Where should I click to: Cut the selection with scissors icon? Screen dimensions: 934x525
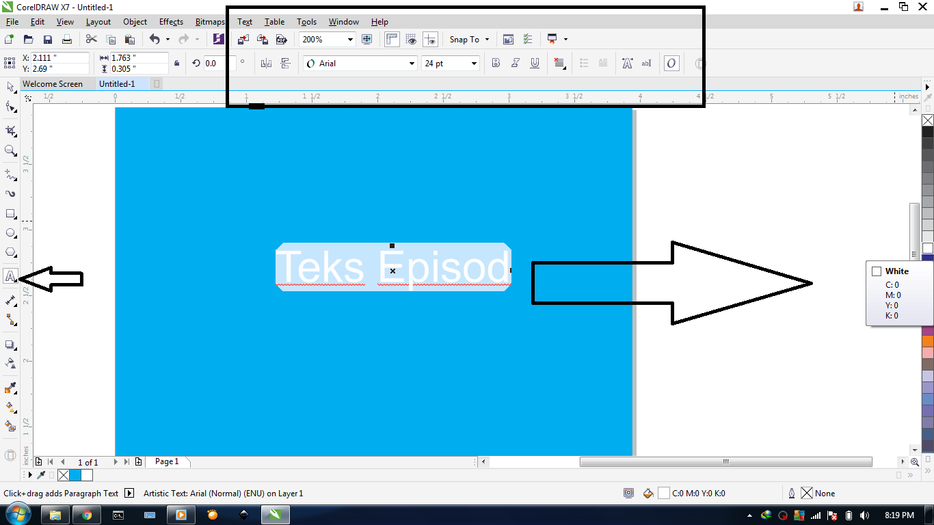[x=92, y=40]
